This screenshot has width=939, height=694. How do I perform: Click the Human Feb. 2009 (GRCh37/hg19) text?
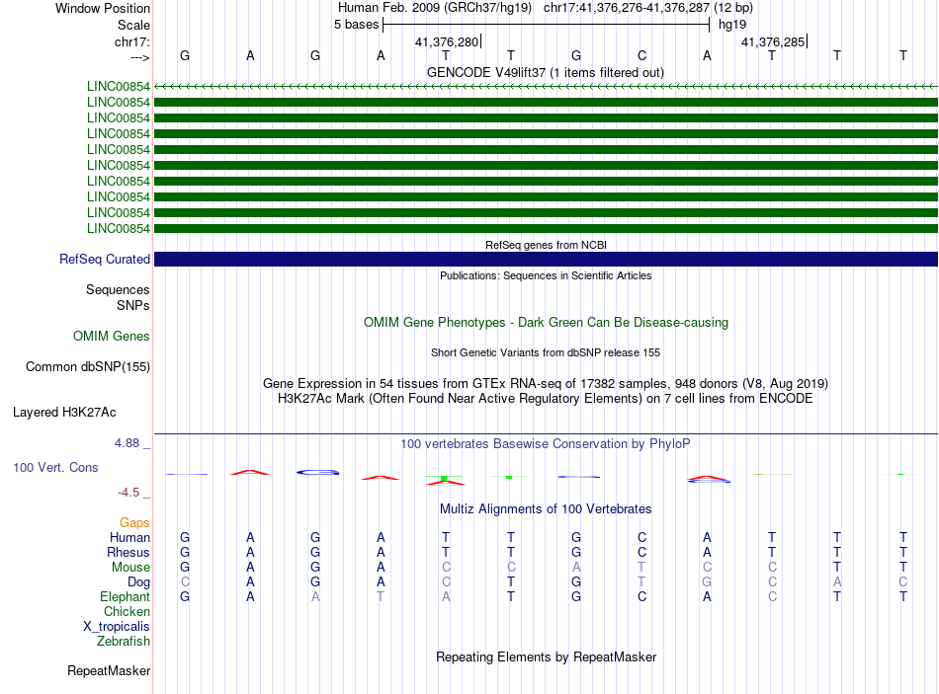click(435, 8)
